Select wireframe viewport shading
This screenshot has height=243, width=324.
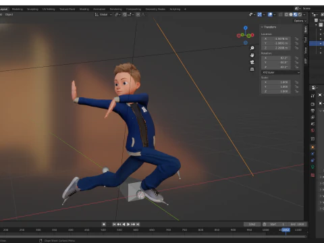286,15
